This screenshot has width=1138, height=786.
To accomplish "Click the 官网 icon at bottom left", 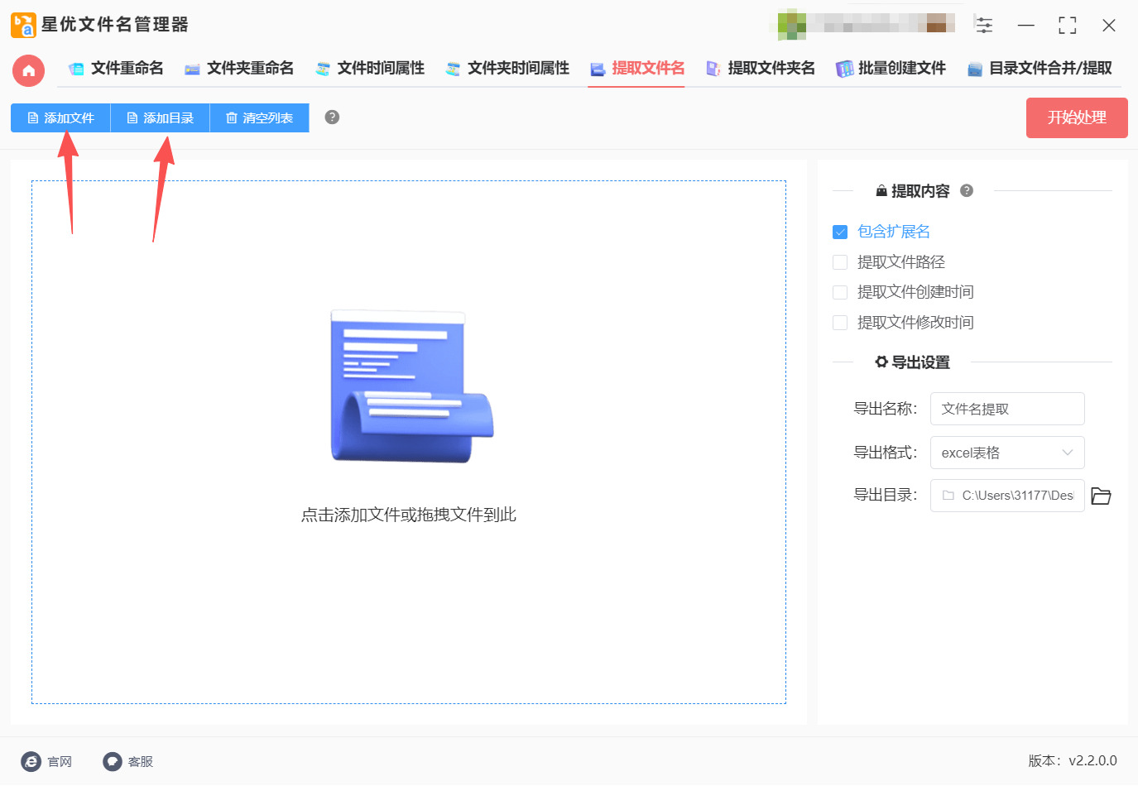I will pyautogui.click(x=31, y=761).
